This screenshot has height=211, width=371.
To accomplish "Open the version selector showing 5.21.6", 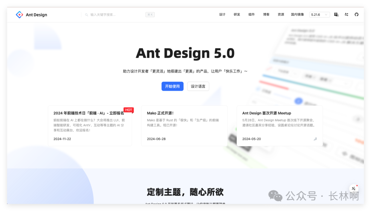I will click(x=319, y=14).
